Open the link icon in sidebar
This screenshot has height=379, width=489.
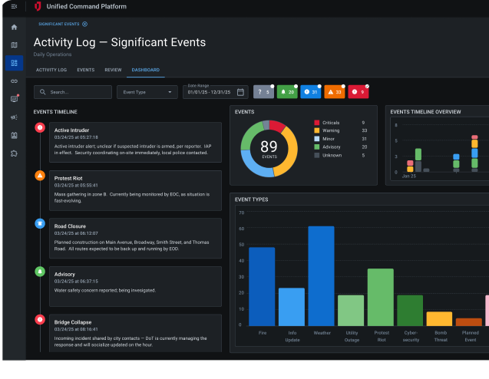14,81
